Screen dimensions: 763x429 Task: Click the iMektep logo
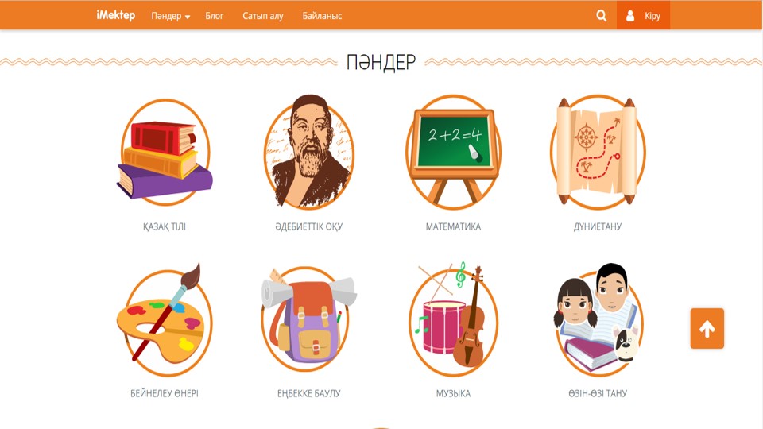[116, 16]
